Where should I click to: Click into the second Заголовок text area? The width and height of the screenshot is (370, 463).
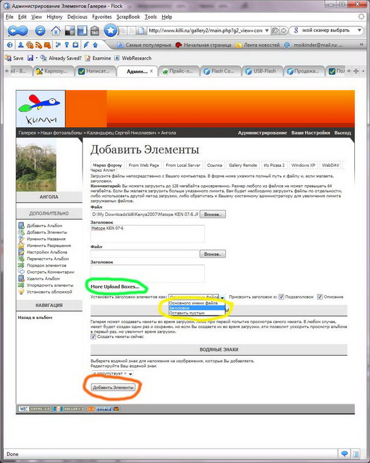147,274
